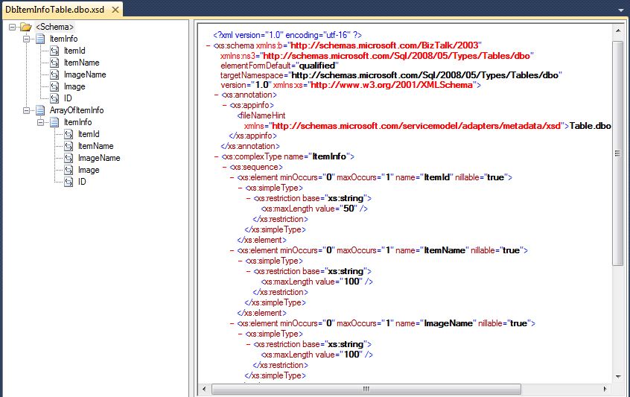Click the fileNameHint element text

tap(261, 115)
